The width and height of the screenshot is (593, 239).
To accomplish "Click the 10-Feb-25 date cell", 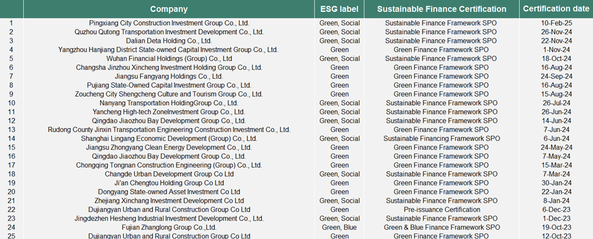I will (556, 23).
